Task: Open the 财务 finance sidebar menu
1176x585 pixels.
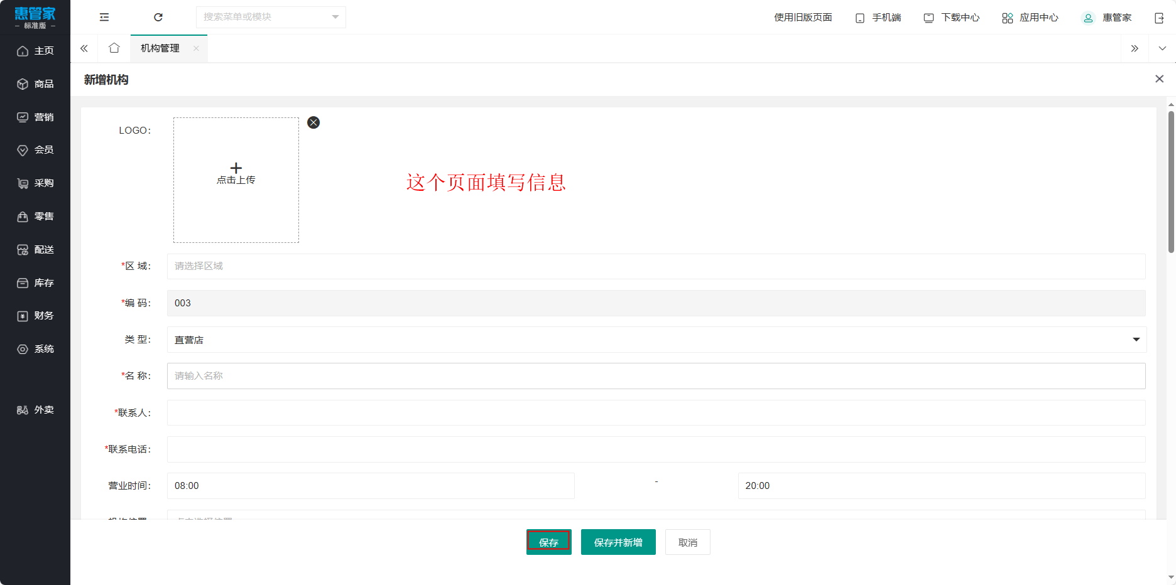Action: (35, 316)
